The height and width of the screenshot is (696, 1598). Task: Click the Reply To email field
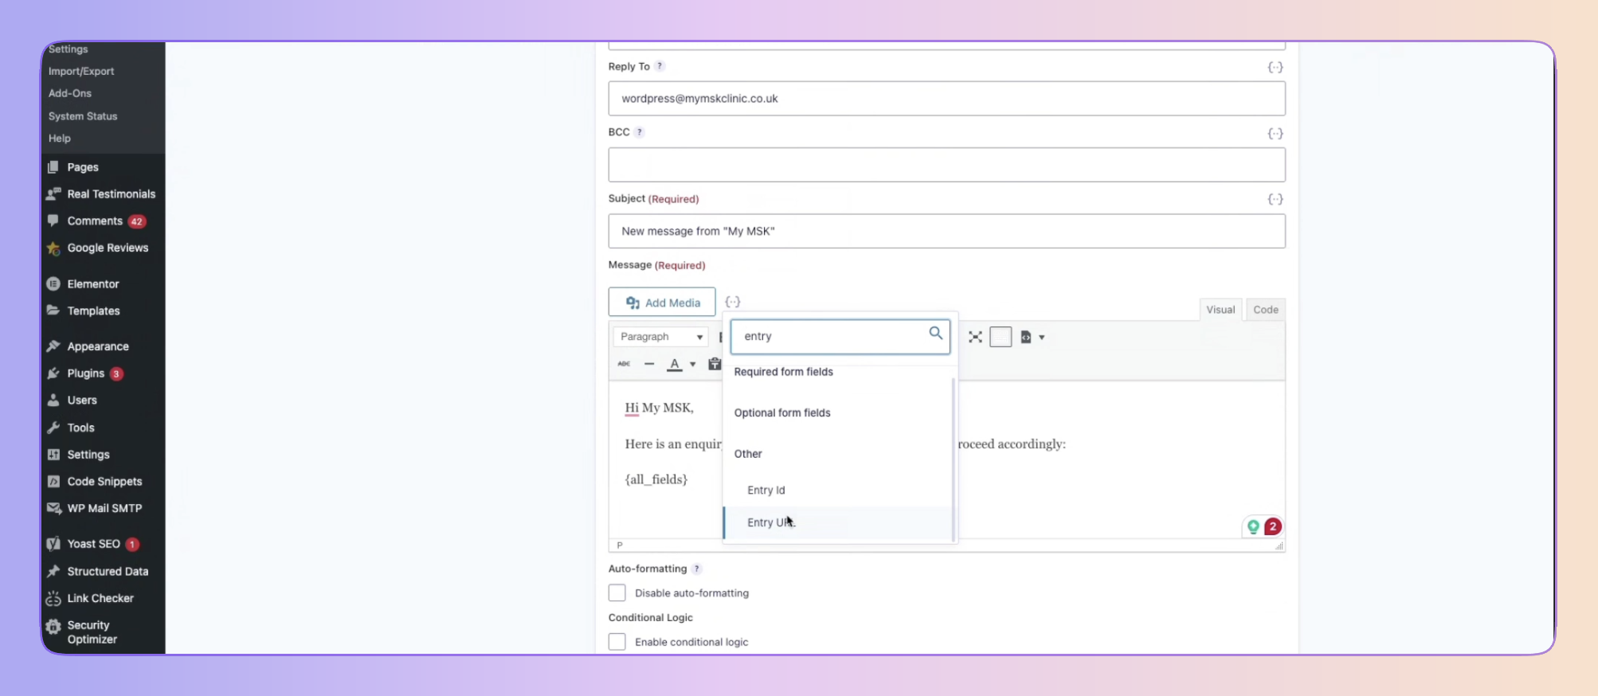coord(946,99)
